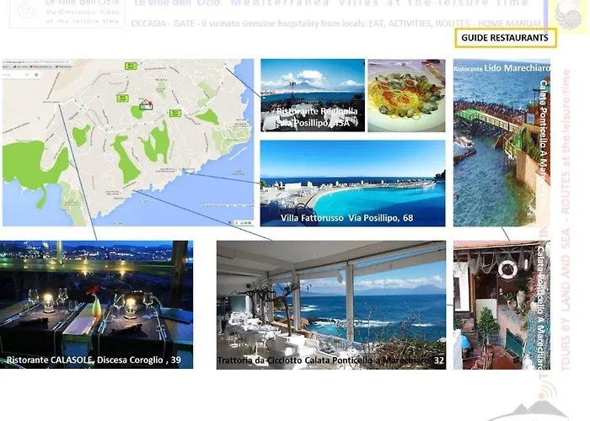Viewport: 590px width, 421px height.
Task: Open the Ristorante CALASOLE night photo
Action: pyautogui.click(x=96, y=305)
